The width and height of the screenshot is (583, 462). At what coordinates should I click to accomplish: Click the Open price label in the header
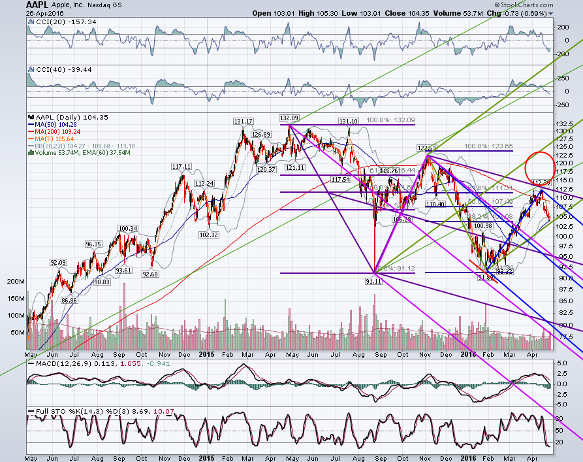[x=262, y=14]
